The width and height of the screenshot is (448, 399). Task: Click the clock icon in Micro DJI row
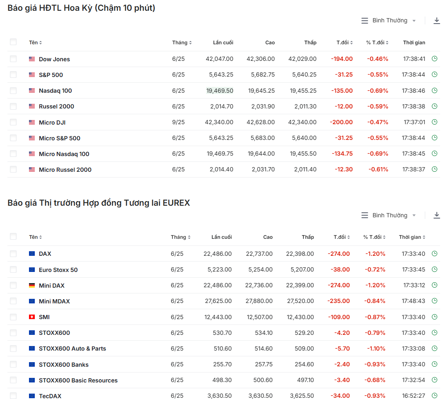pos(434,122)
